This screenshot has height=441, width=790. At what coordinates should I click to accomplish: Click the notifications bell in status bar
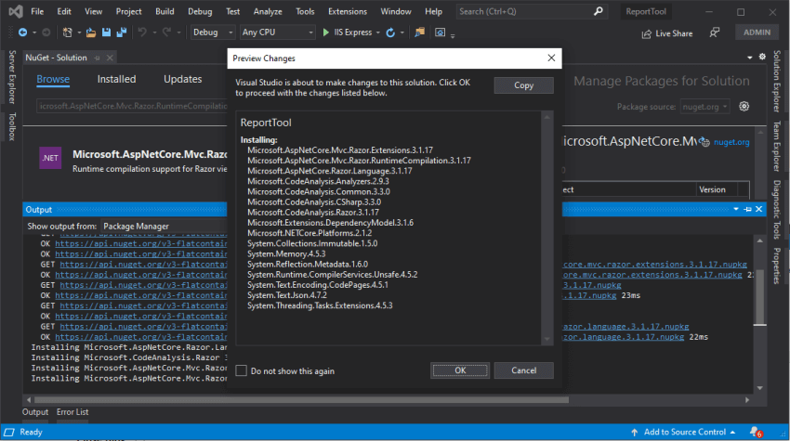[x=756, y=432]
